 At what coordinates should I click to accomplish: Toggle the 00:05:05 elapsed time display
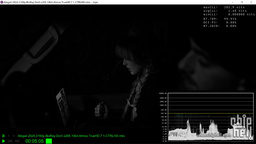pyautogui.click(x=34, y=141)
